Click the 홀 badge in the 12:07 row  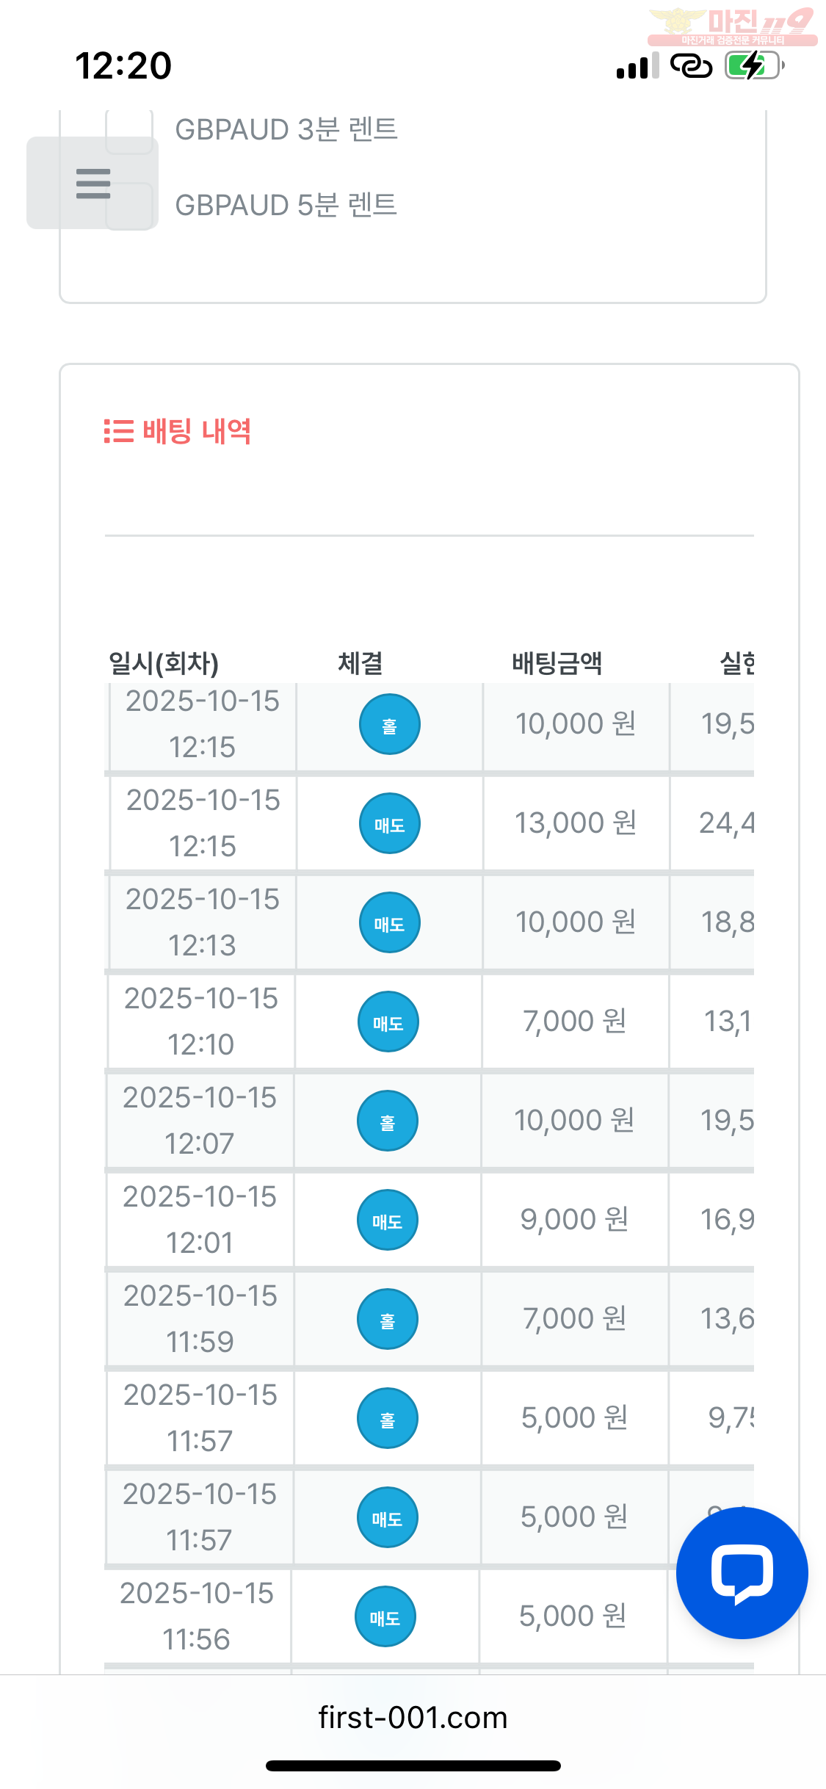click(388, 1121)
